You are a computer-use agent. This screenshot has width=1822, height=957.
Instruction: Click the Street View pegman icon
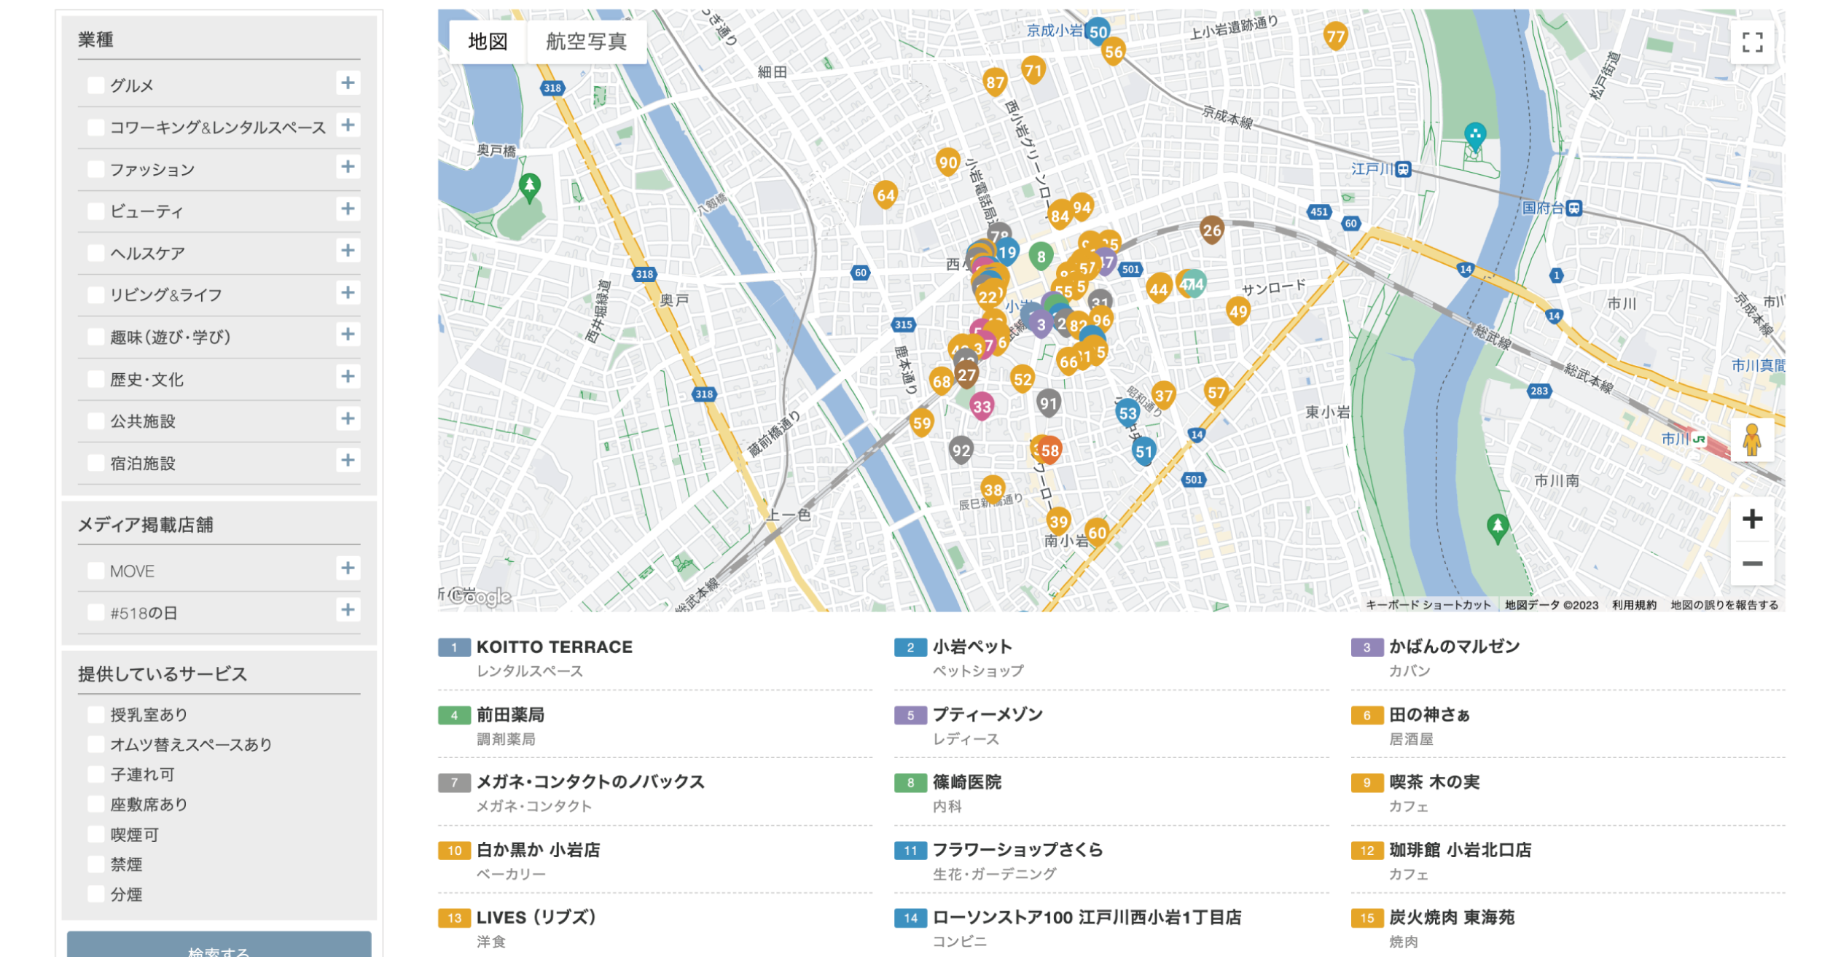click(x=1751, y=440)
